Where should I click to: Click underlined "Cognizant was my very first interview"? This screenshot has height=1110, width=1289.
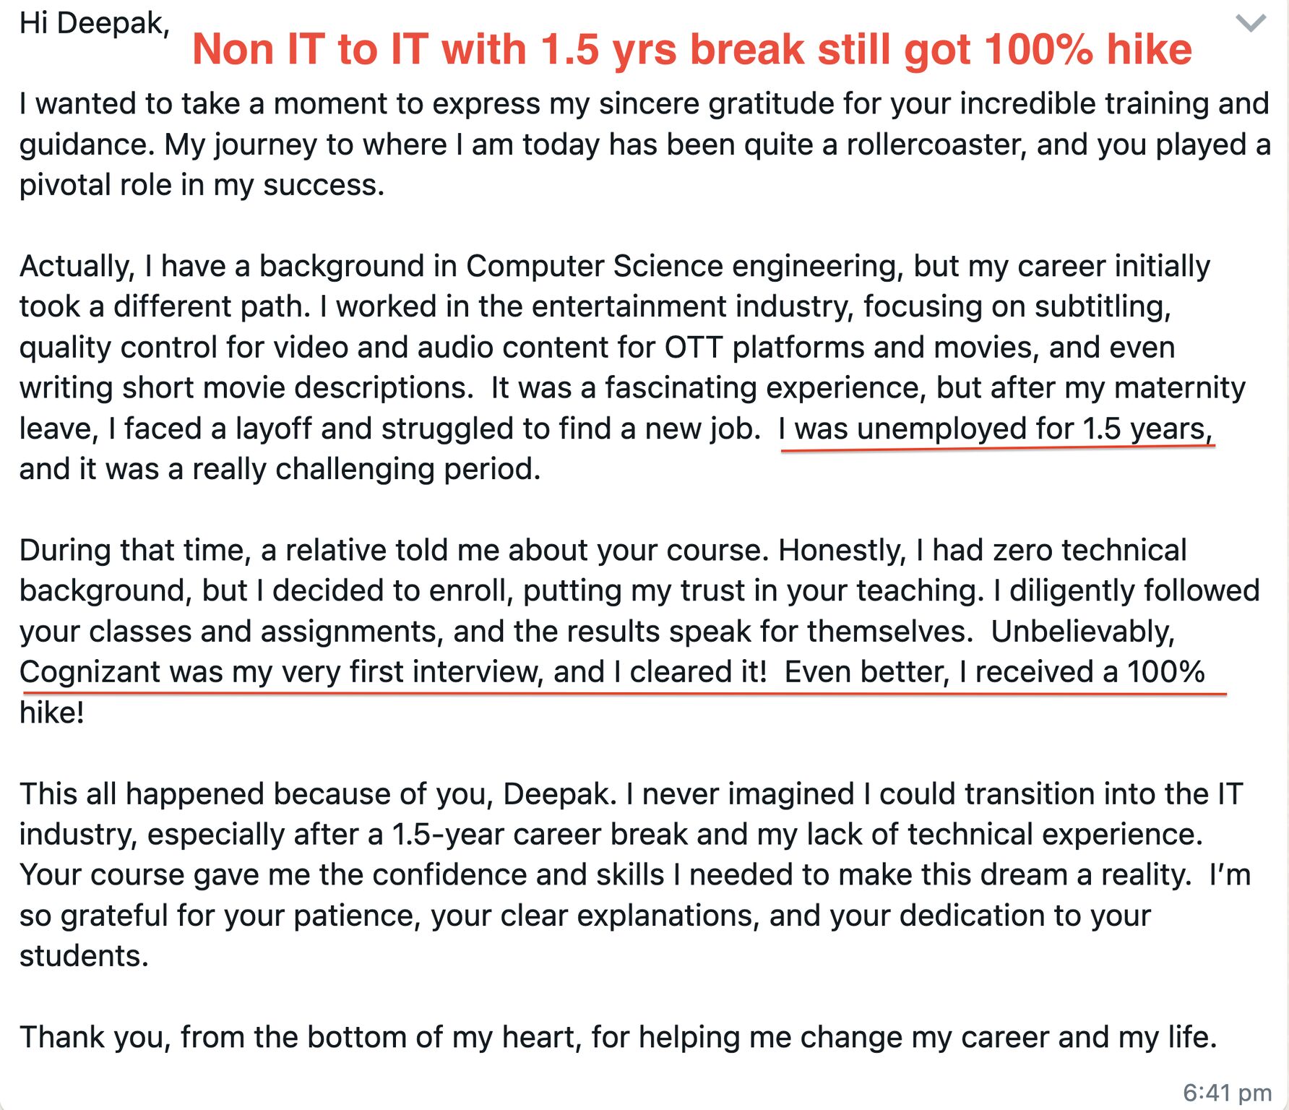(x=281, y=672)
